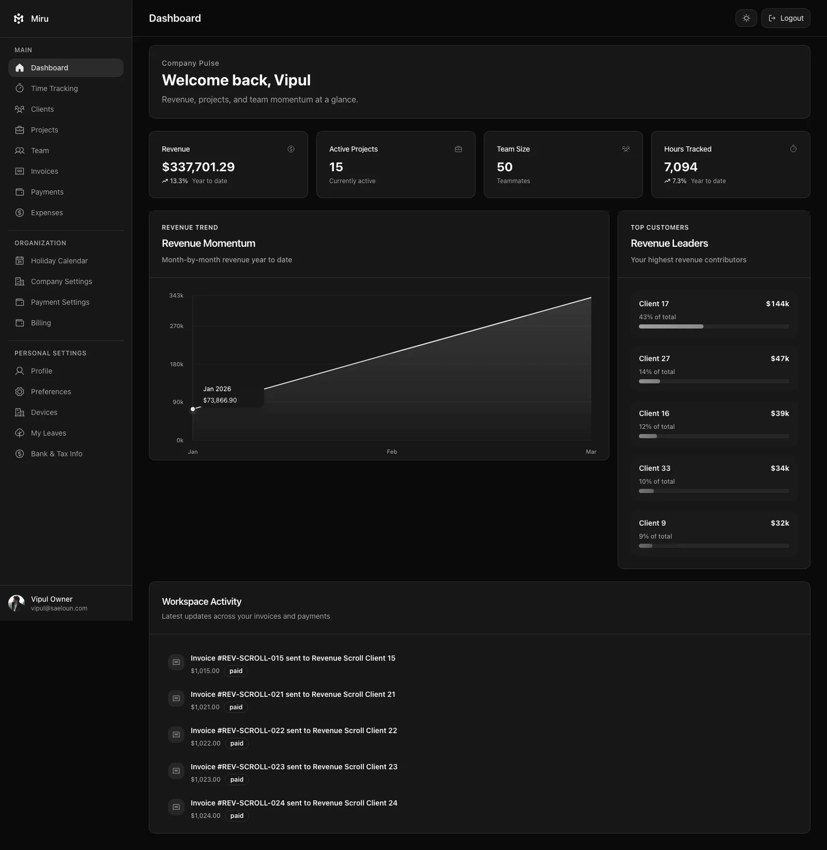Select the Time Tracking stopwatch icon
This screenshot has height=850, width=827.
pos(20,88)
